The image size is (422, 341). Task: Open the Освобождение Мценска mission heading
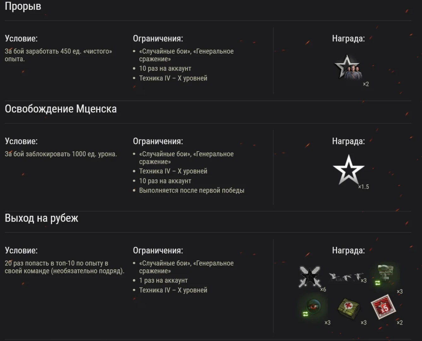[x=61, y=109]
